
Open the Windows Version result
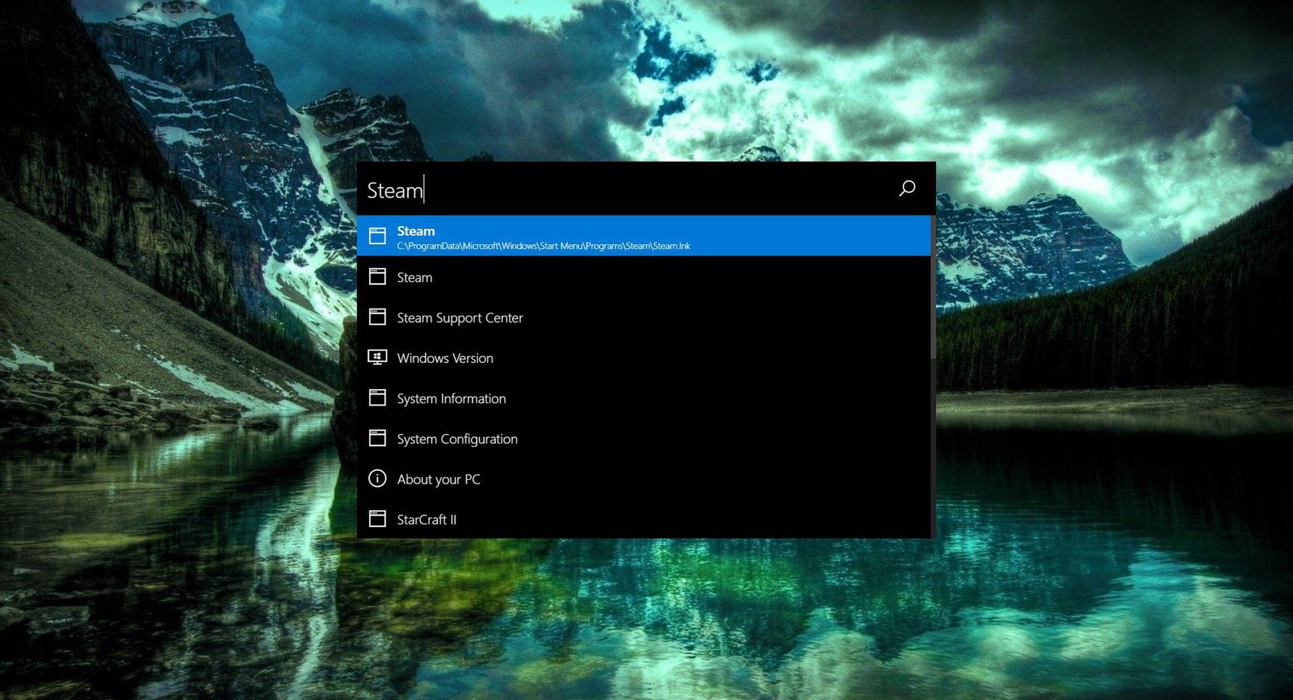(643, 358)
